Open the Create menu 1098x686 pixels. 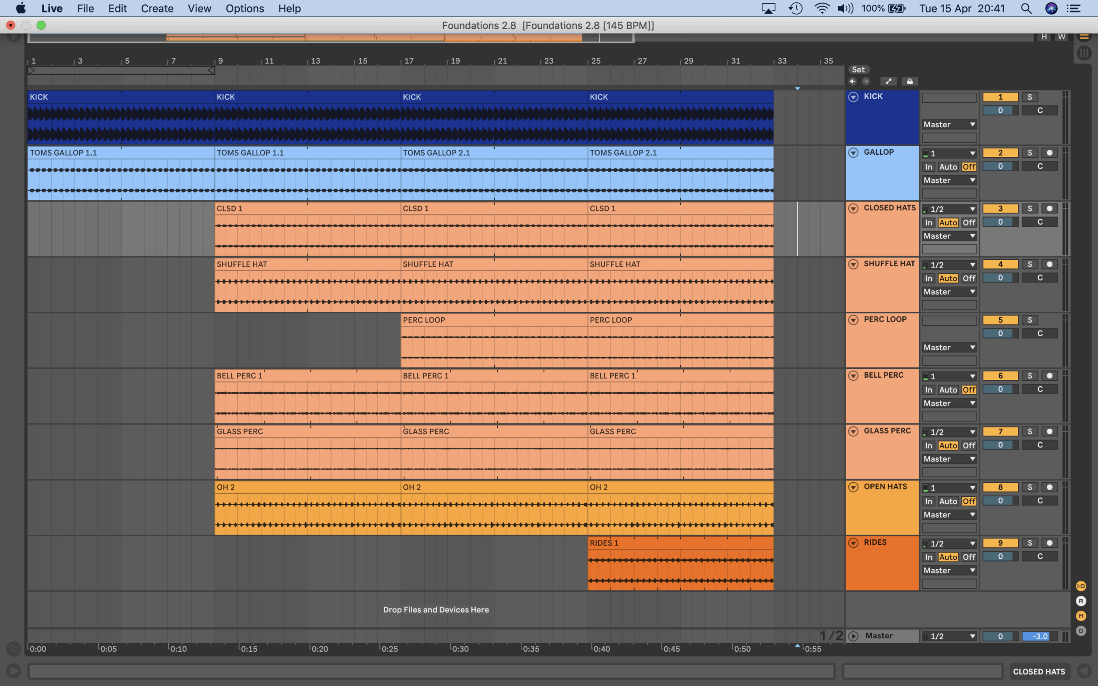tap(157, 9)
